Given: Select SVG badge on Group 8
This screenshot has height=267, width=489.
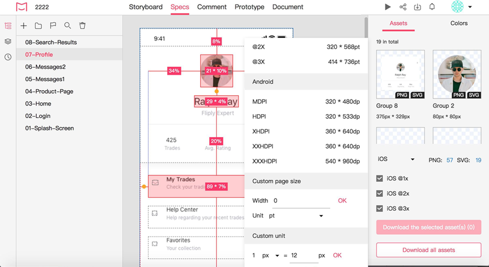Looking at the screenshot, I should (x=417, y=95).
